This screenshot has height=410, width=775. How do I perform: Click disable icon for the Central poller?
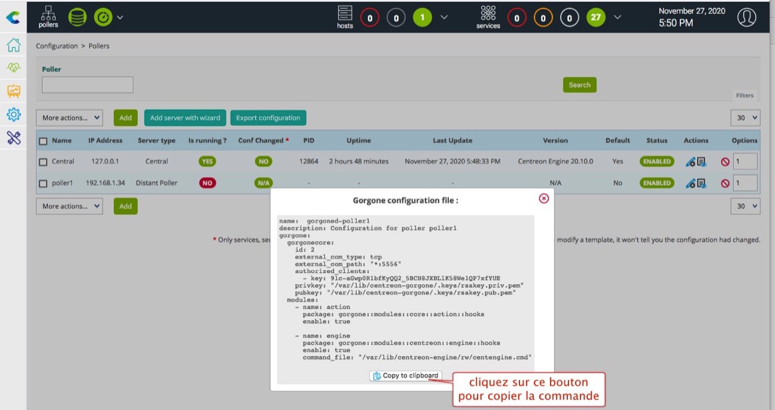pyautogui.click(x=725, y=162)
